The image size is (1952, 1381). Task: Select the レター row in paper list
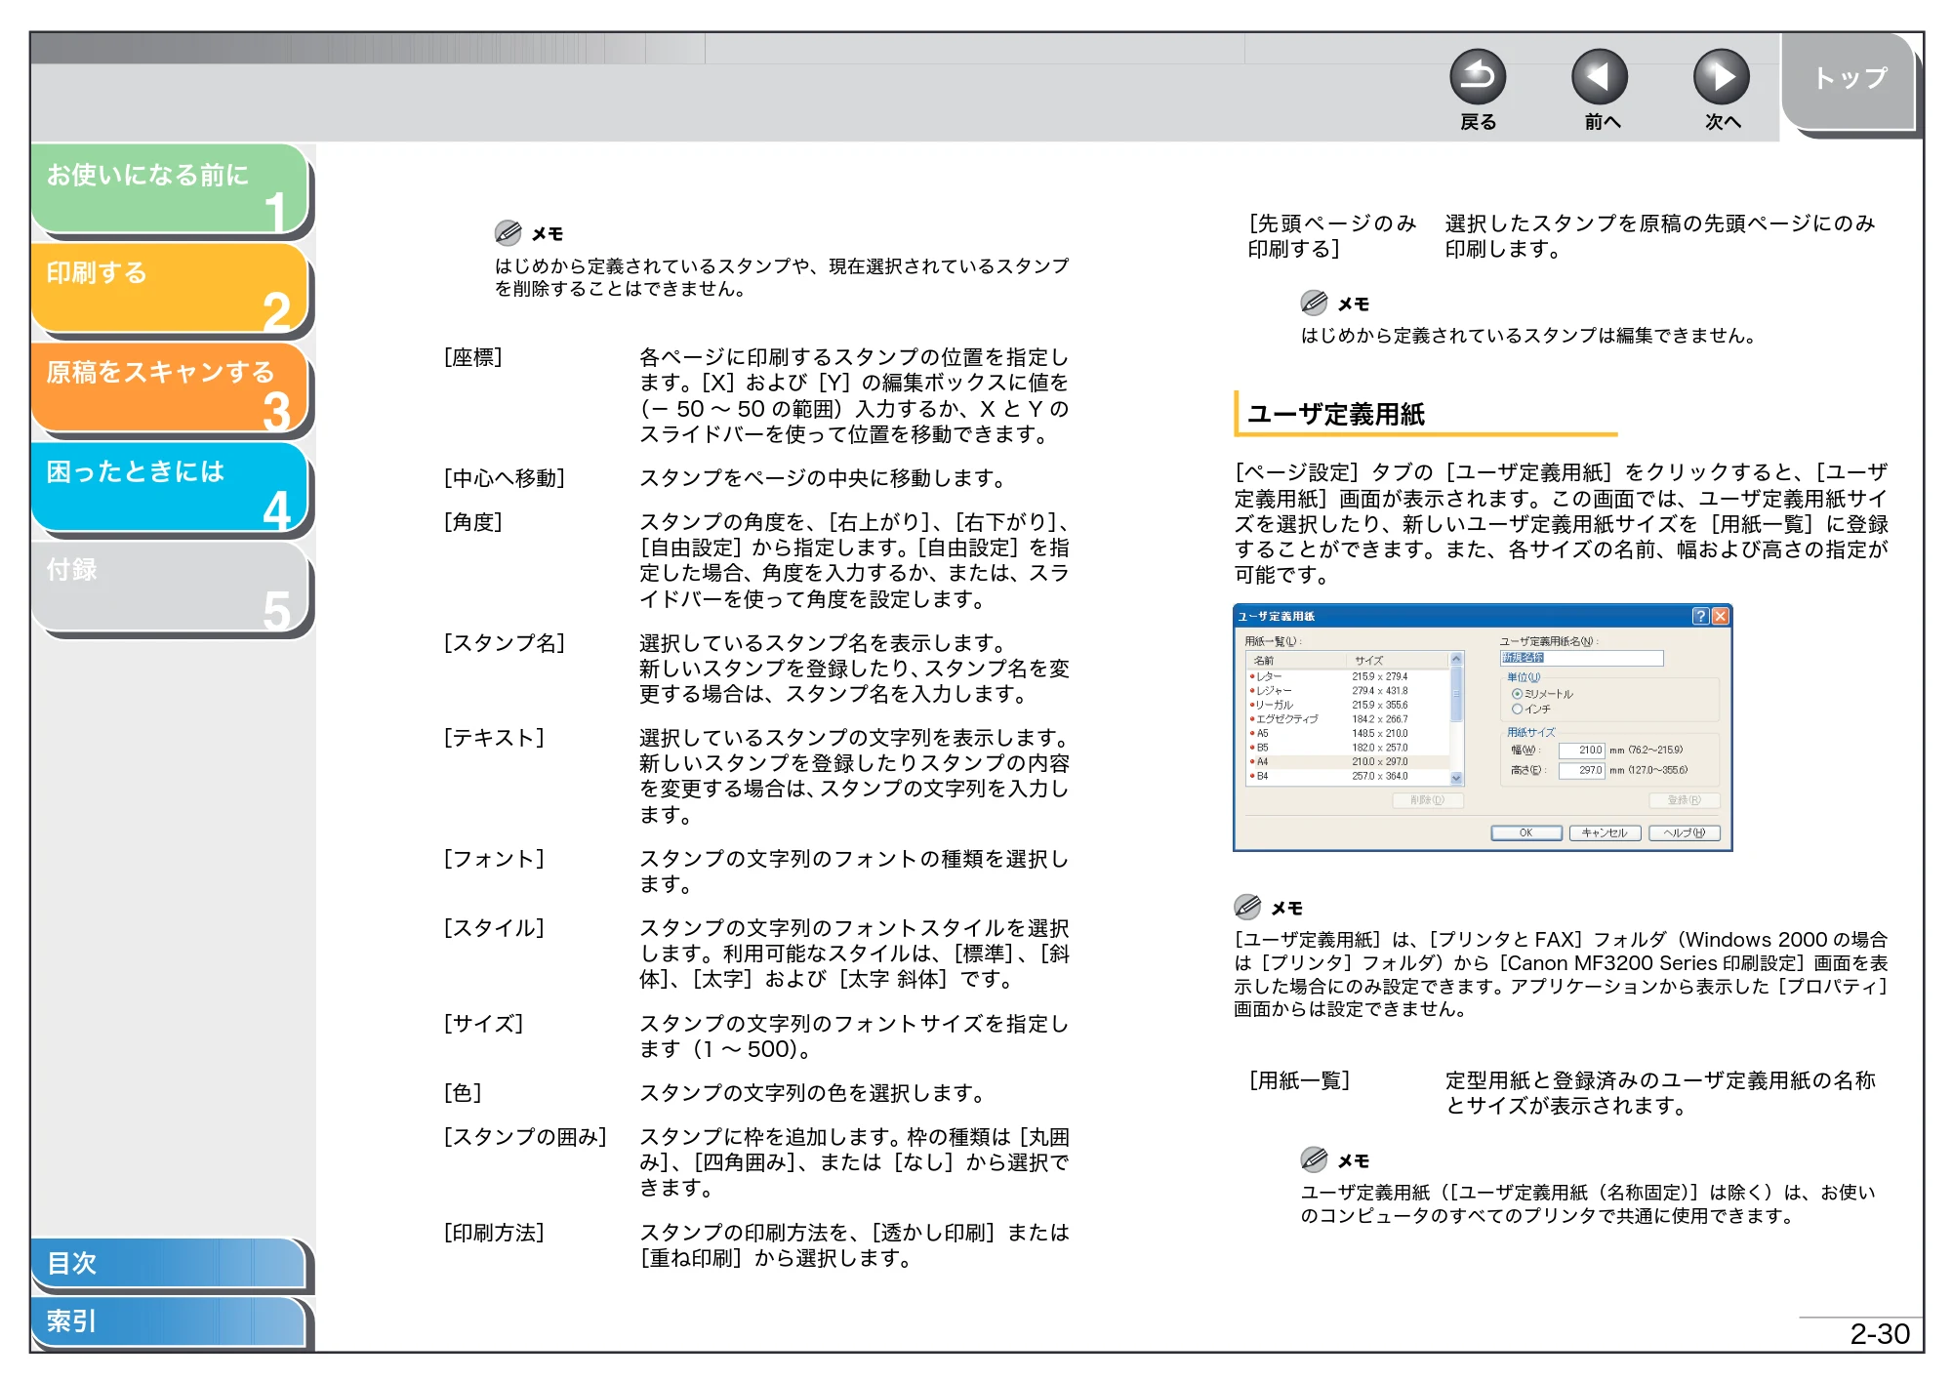1347,676
